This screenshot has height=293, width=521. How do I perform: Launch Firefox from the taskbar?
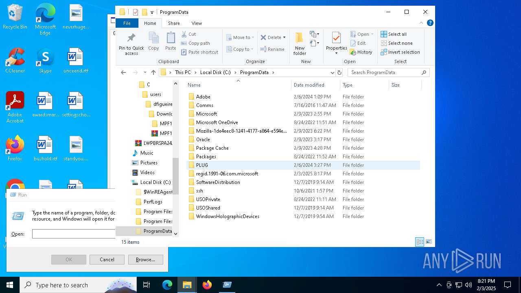[207, 285]
